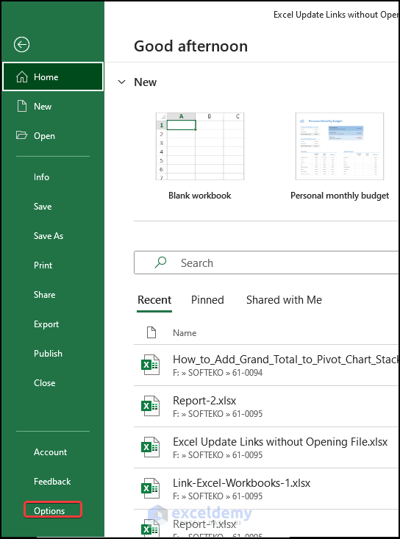Open the Report-2.xlsx recent file

(267, 407)
